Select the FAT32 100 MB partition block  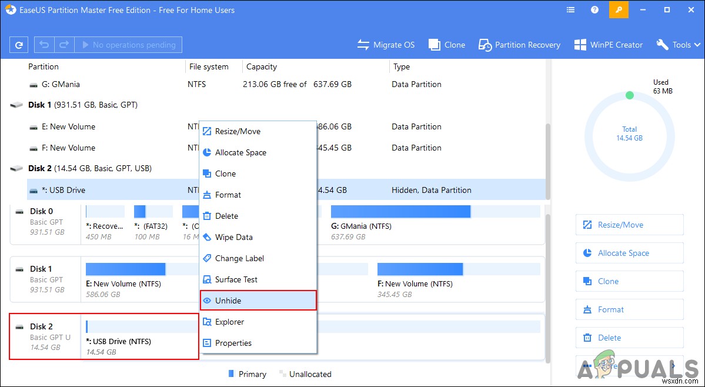tap(153, 222)
